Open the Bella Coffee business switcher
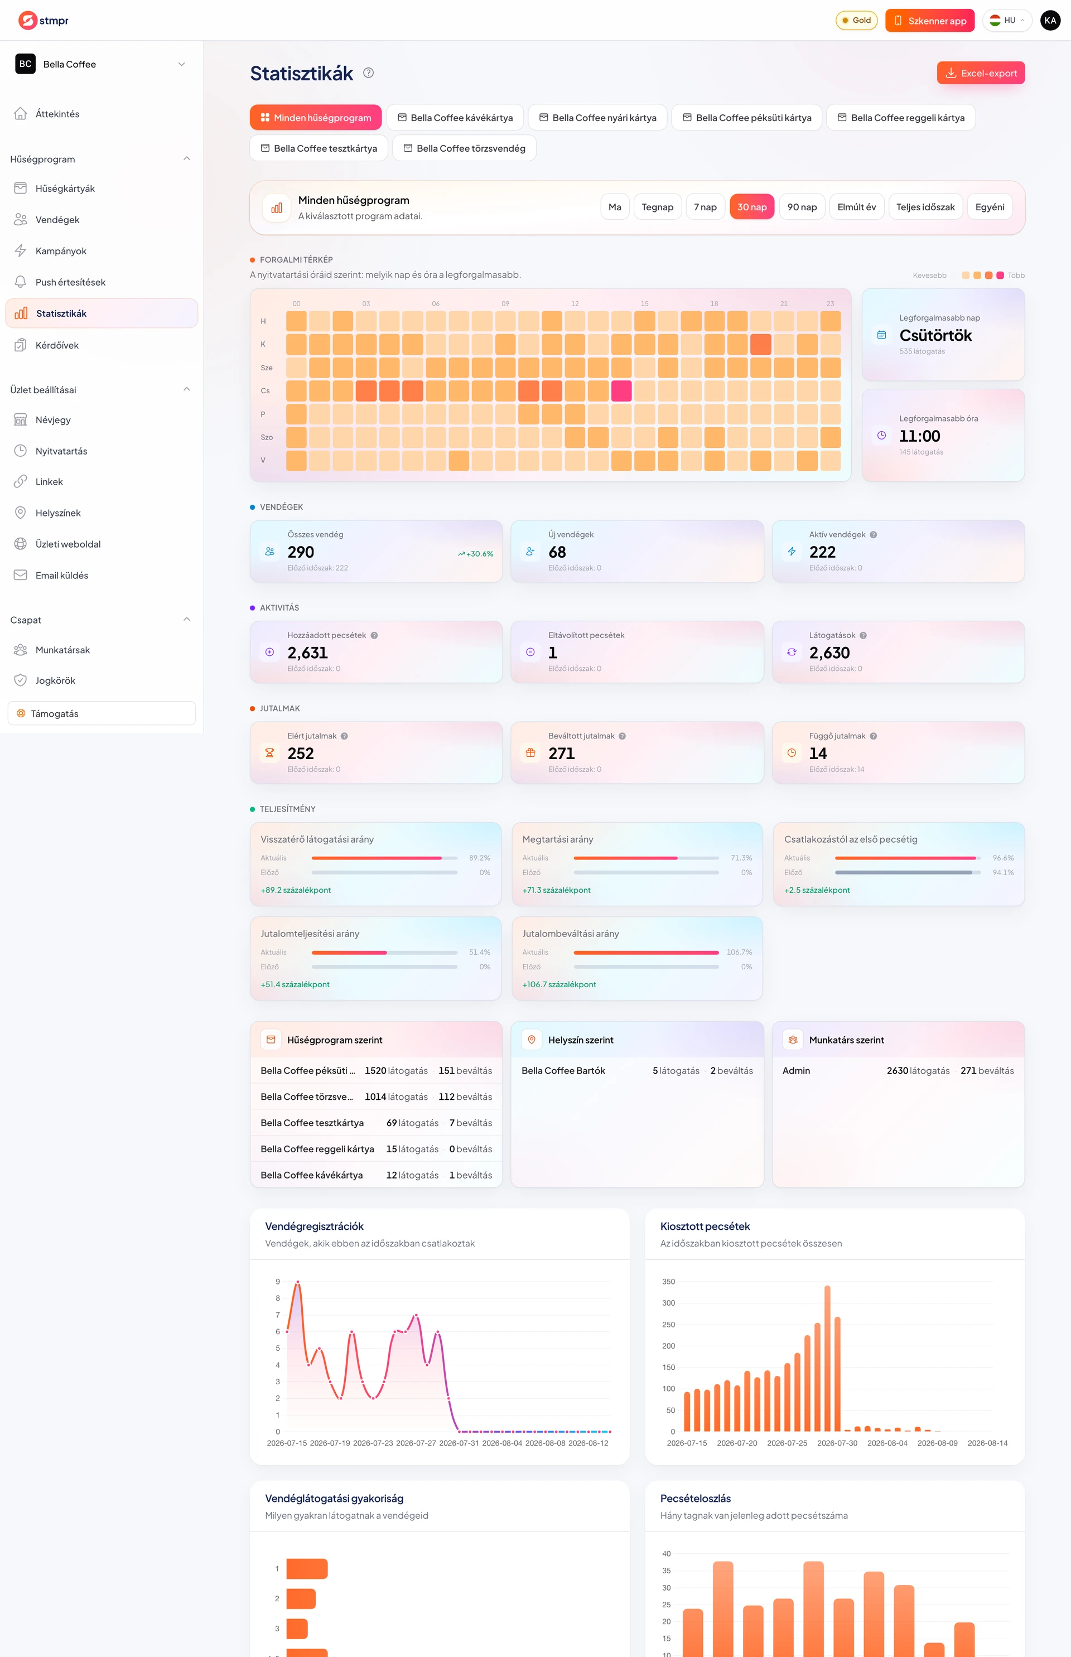The width and height of the screenshot is (1071, 1657). 102,64
